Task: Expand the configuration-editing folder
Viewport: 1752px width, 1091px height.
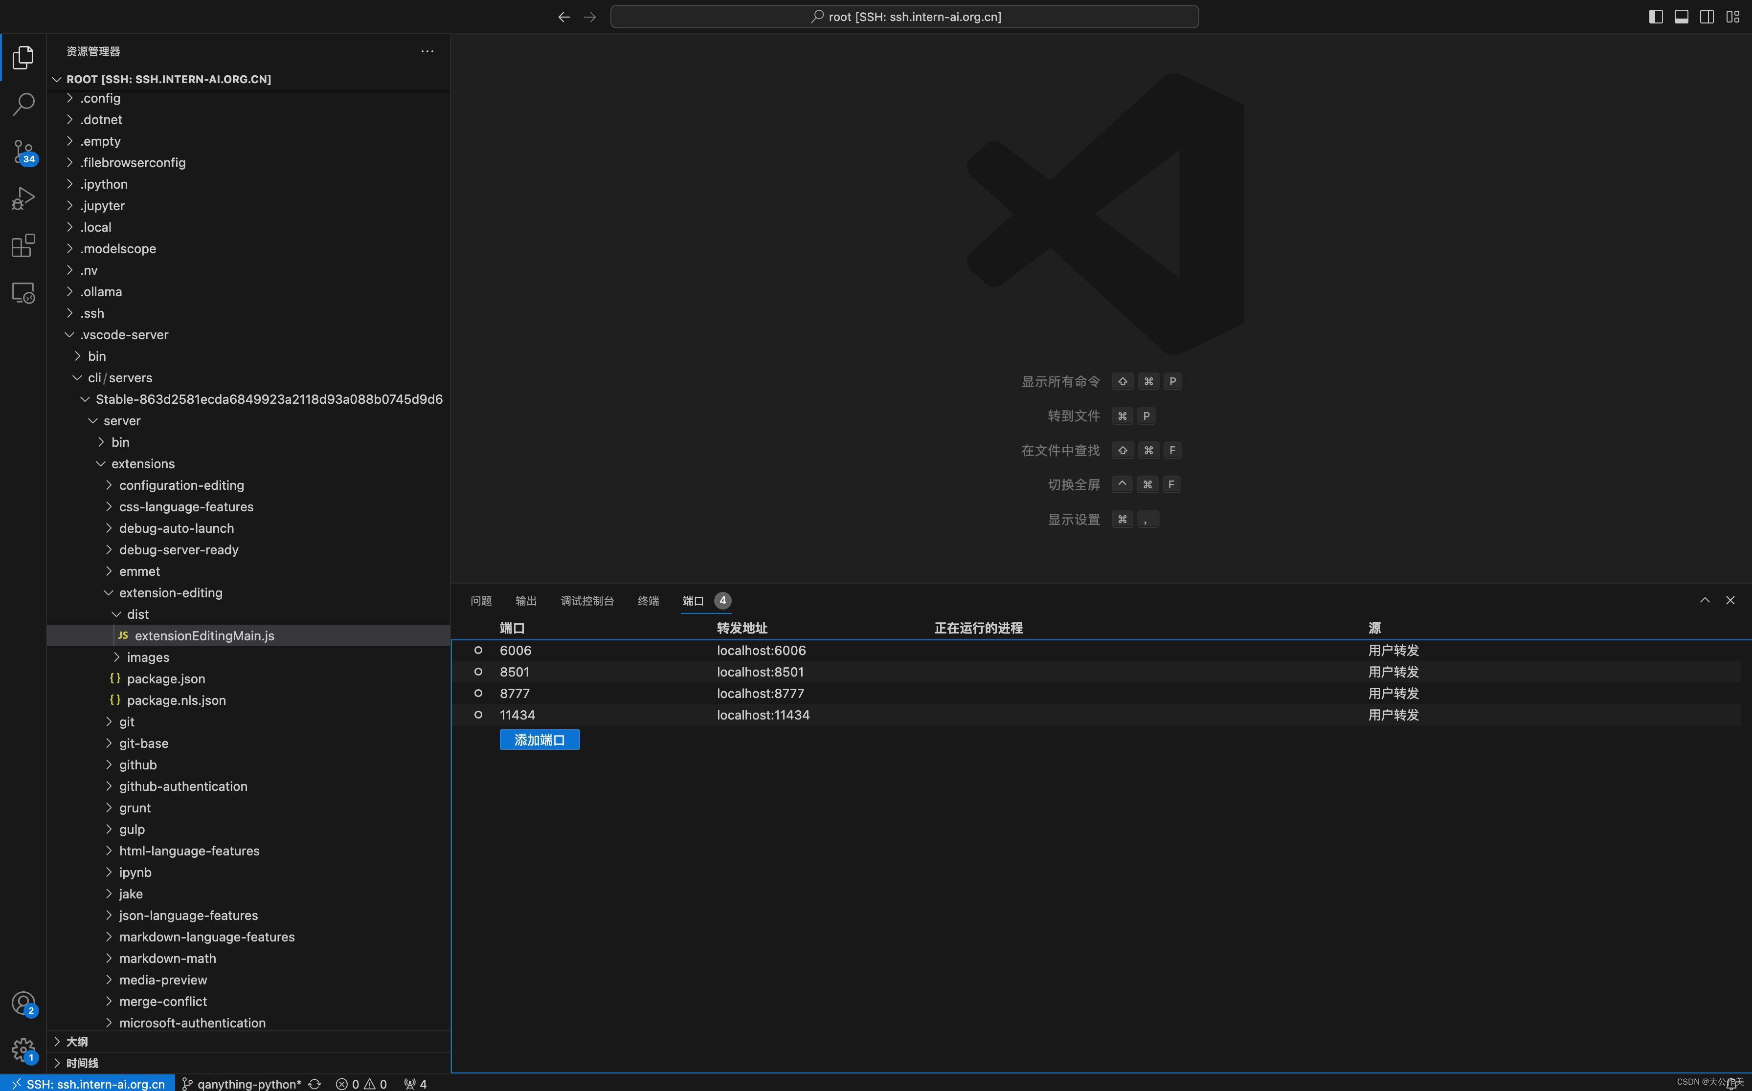Action: [x=248, y=485]
